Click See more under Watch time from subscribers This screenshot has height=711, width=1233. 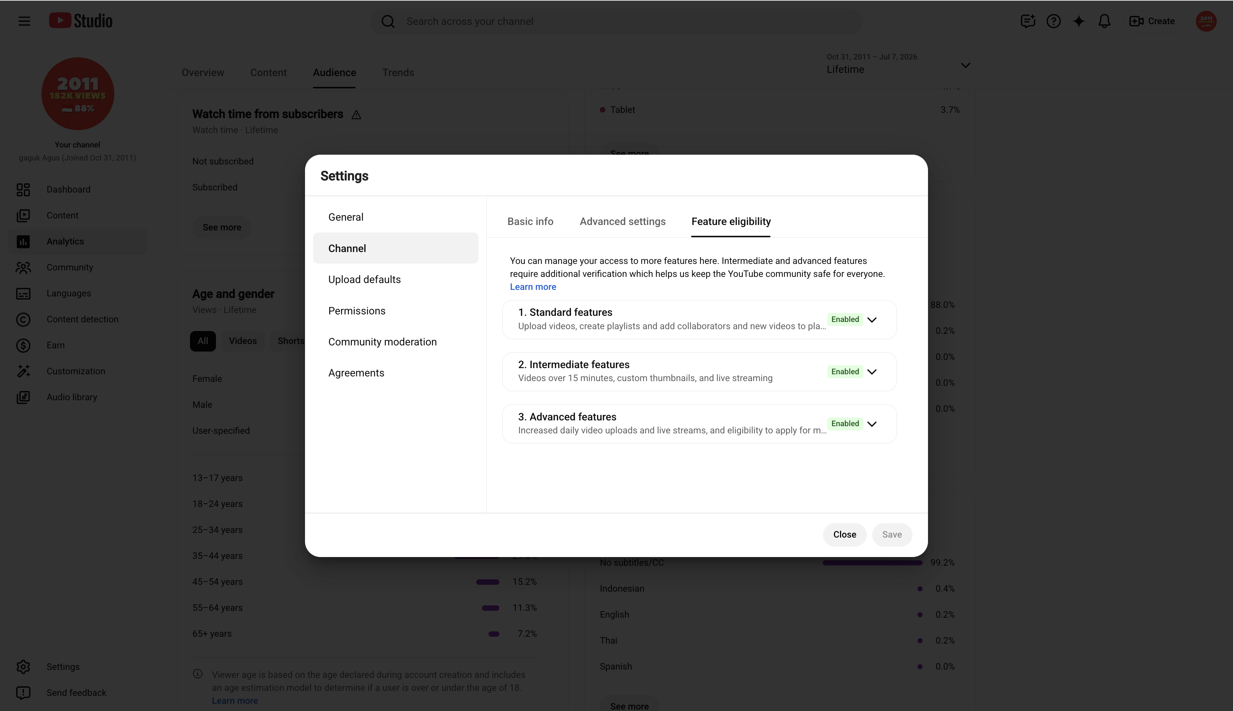pos(222,227)
